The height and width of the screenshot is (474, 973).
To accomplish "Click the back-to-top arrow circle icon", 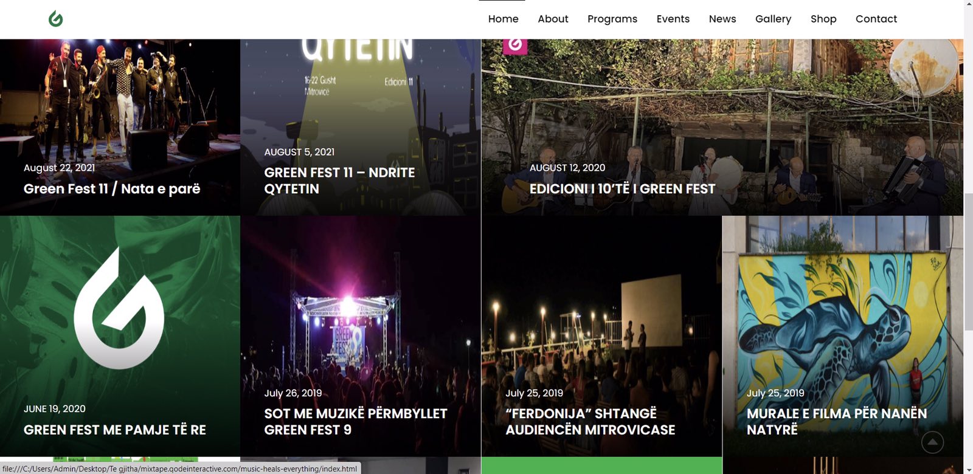I will tap(932, 442).
